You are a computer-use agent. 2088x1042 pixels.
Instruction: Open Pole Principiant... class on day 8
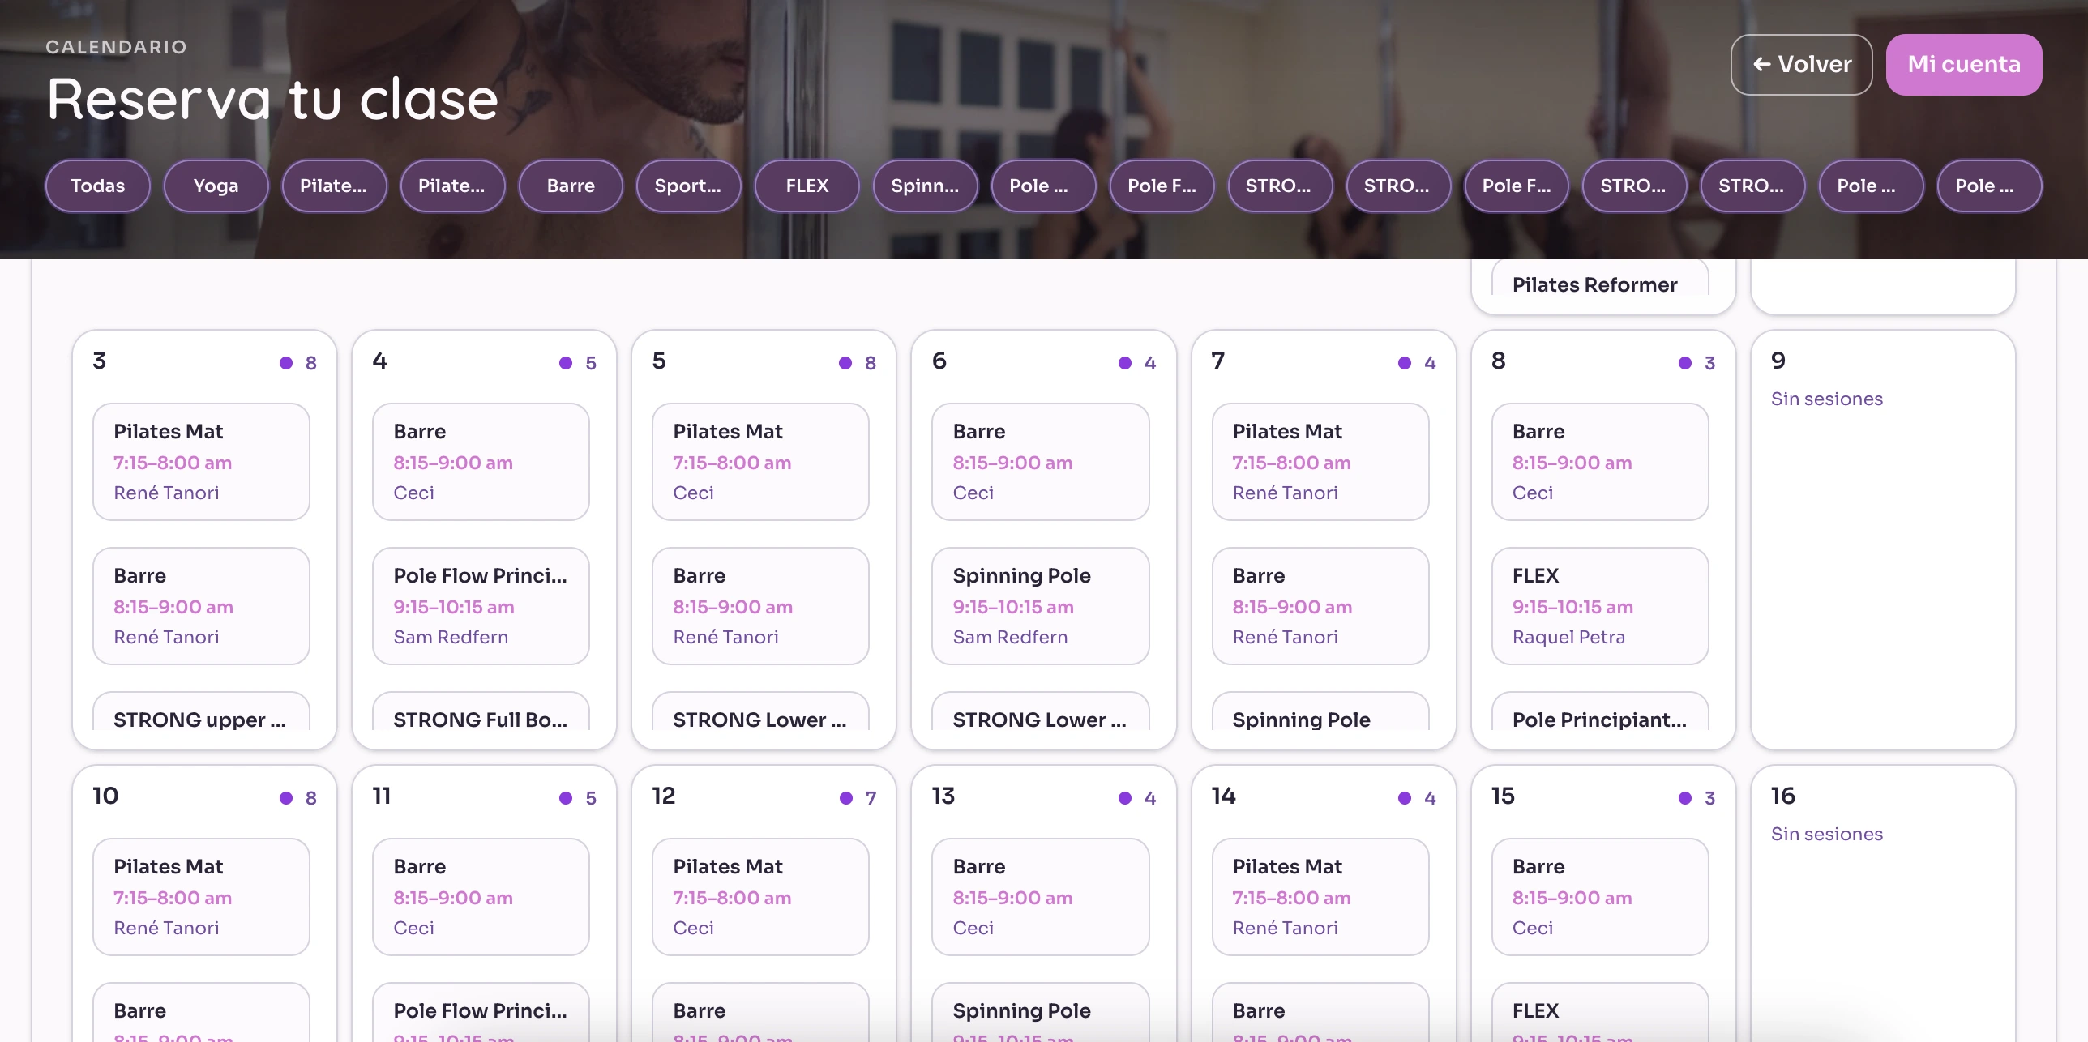[x=1600, y=712]
